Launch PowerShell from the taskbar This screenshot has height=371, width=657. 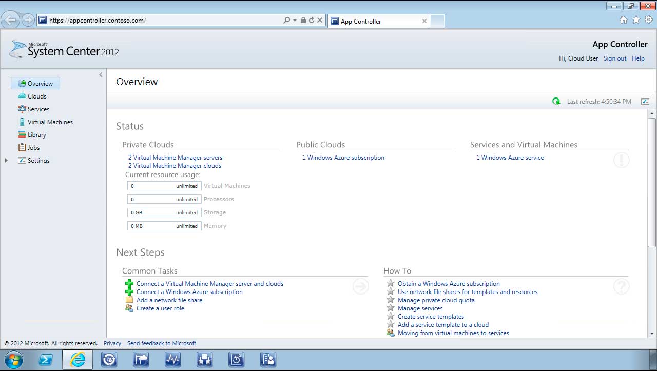pos(46,360)
